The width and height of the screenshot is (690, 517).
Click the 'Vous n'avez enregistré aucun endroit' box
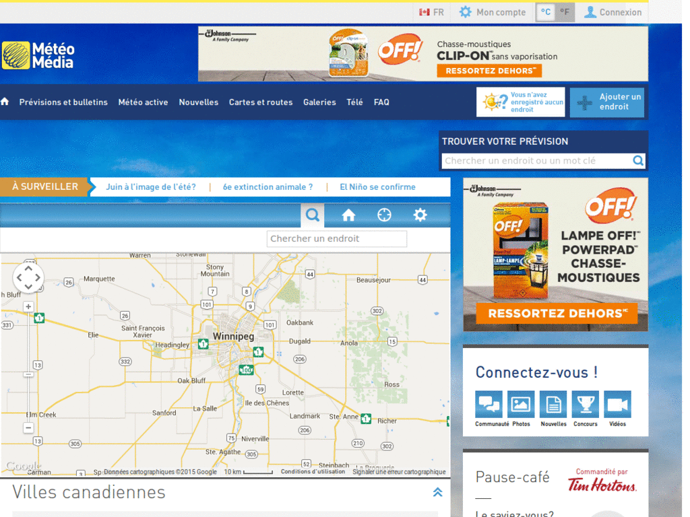tap(521, 102)
